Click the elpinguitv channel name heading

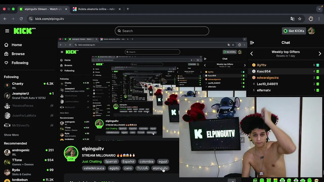(x=93, y=149)
